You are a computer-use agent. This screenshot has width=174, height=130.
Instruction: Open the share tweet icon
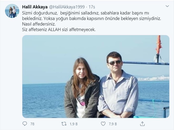pyautogui.click(x=142, y=124)
